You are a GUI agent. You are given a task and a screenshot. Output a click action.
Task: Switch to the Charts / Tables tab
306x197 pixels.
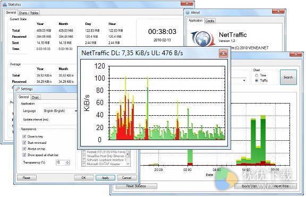pyautogui.click(x=29, y=13)
